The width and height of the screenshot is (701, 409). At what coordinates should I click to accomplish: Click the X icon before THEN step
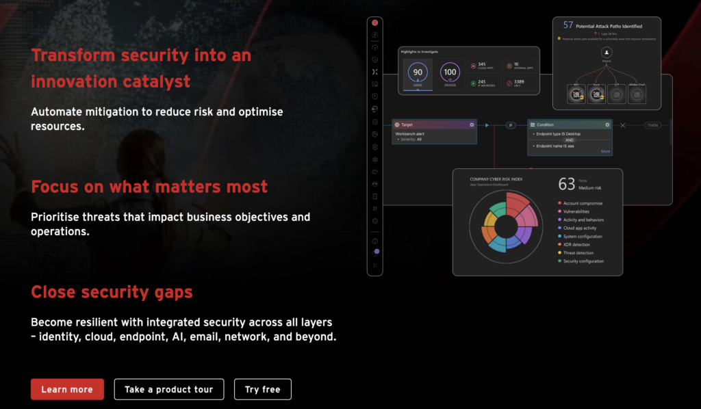click(622, 125)
